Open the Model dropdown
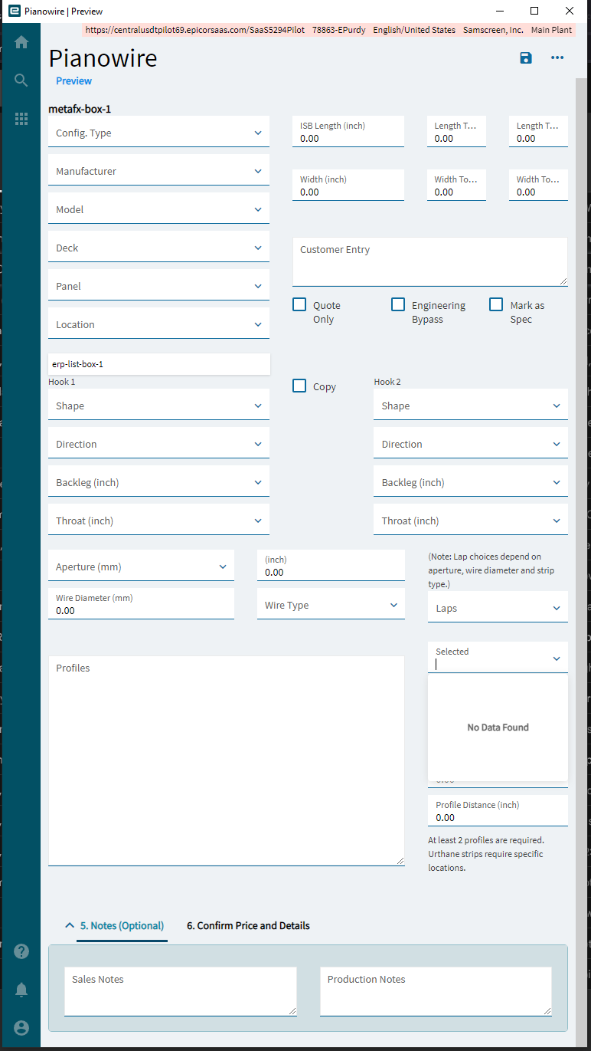 [158, 209]
